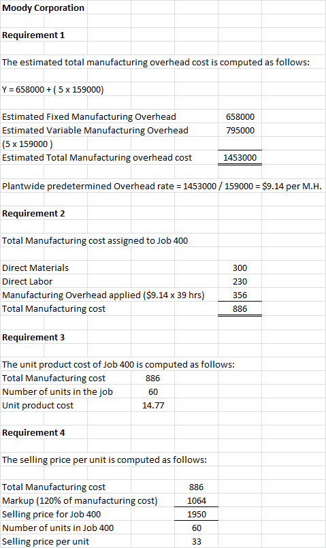
Task: Select the 'Direct Materials' label
Action: point(35,268)
